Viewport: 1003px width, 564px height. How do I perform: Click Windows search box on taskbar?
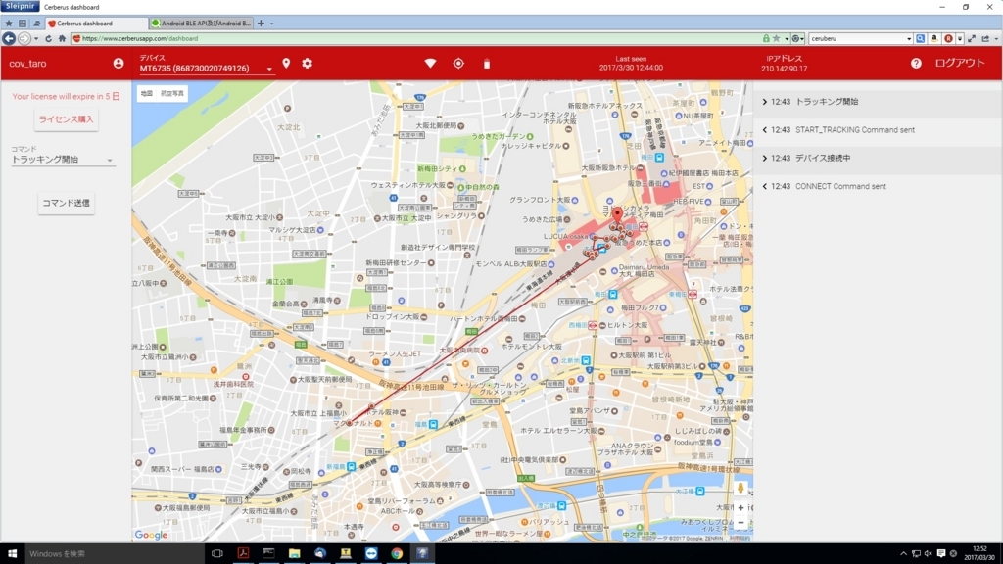coord(114,554)
